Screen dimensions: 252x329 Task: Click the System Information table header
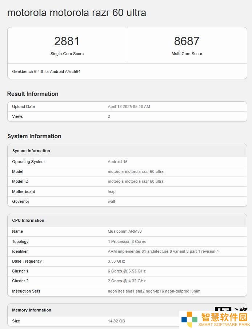pyautogui.click(x=31, y=151)
